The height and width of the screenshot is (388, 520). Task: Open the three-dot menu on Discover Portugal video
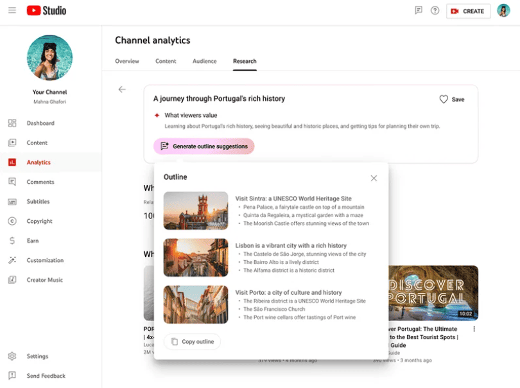click(x=474, y=329)
